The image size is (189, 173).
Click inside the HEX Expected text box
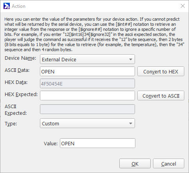click(x=87, y=96)
